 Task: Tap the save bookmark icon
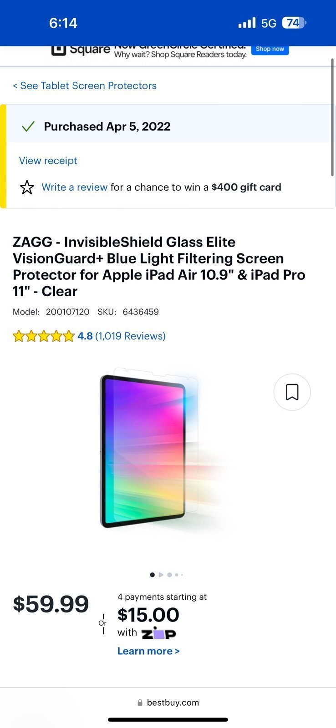tap(292, 392)
